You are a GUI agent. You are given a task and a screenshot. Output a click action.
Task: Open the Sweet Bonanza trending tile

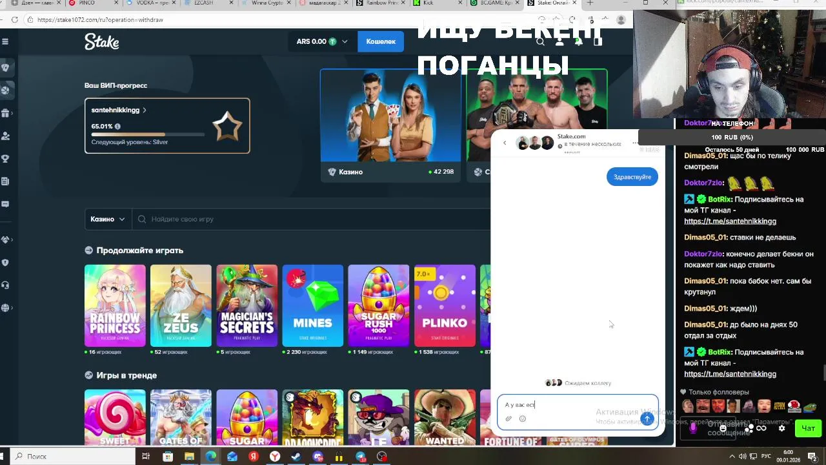coord(115,417)
